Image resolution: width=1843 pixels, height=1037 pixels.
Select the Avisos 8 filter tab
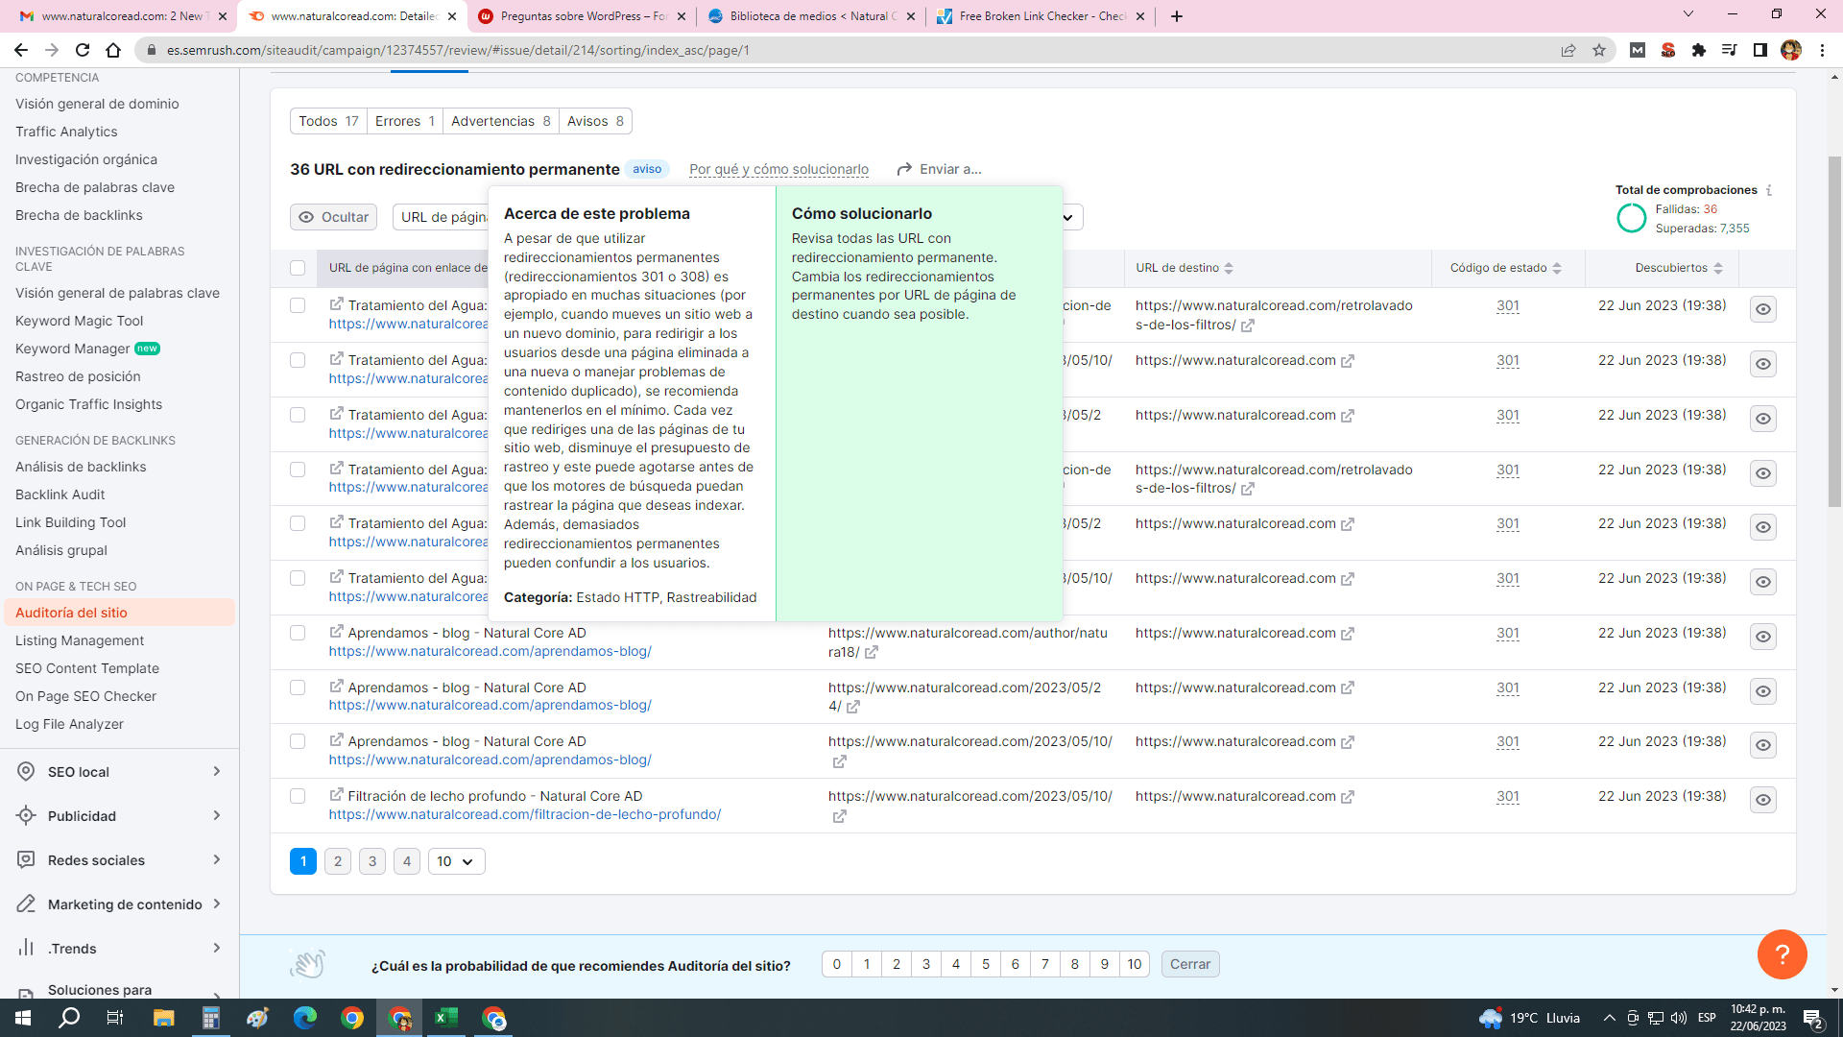(595, 121)
